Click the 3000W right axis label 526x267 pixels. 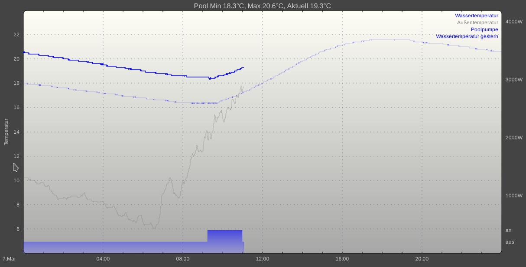tap(514, 80)
